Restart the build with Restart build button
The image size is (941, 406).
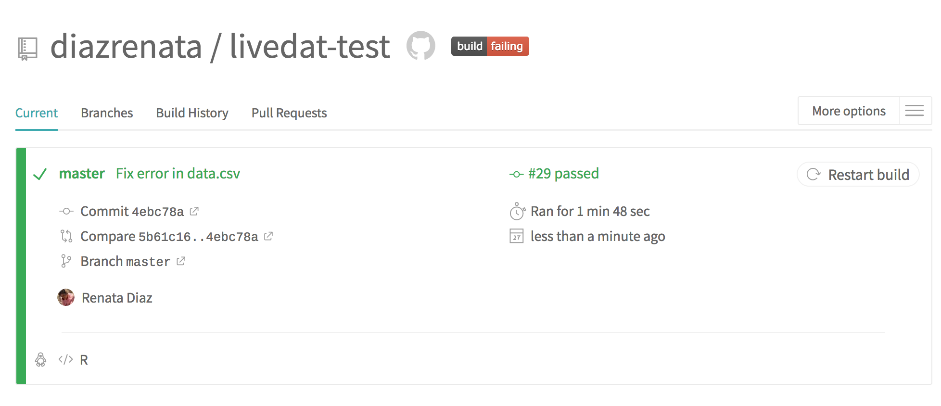click(858, 175)
